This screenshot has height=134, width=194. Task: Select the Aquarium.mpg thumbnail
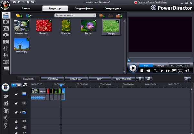click(22, 26)
